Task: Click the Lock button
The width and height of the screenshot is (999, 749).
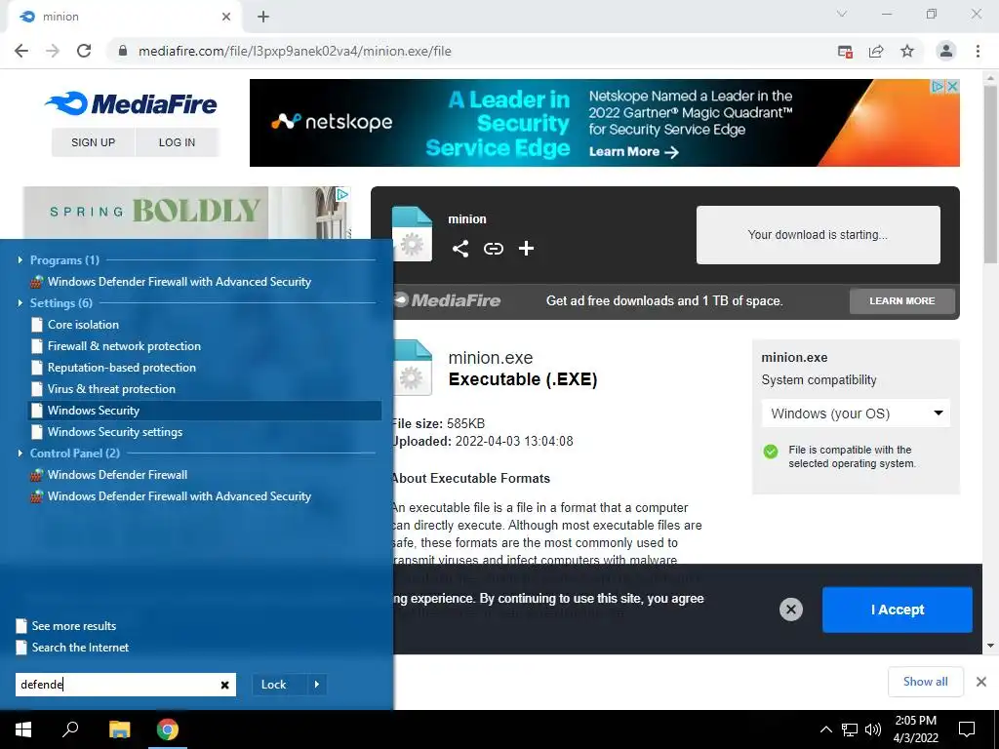Action: click(x=280, y=685)
